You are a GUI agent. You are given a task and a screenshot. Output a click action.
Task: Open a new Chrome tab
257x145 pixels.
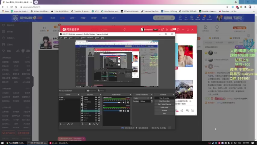(x=36, y=2)
